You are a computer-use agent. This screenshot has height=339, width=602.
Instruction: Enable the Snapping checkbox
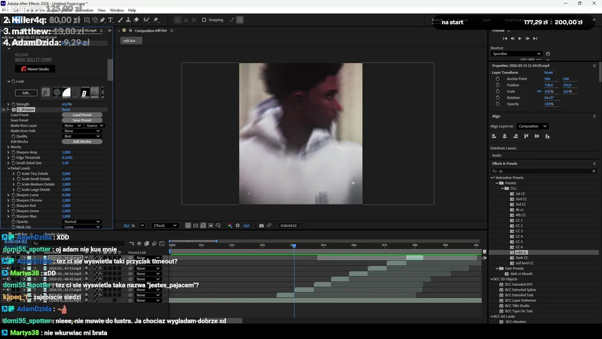[x=204, y=20]
